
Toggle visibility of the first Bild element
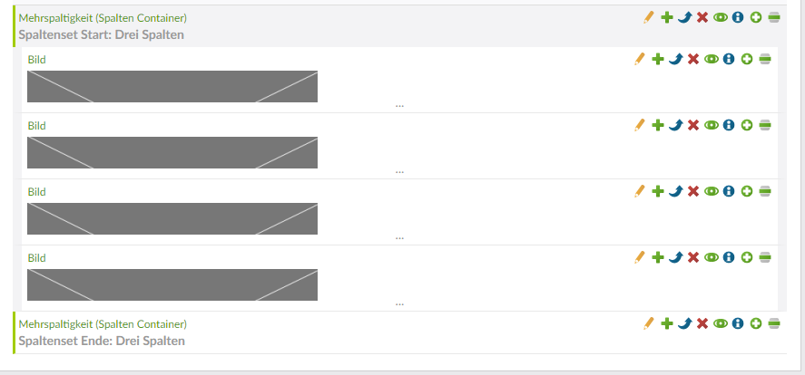click(711, 59)
